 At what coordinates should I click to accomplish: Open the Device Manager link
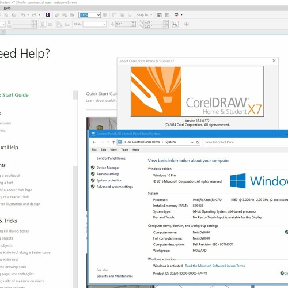108,168
